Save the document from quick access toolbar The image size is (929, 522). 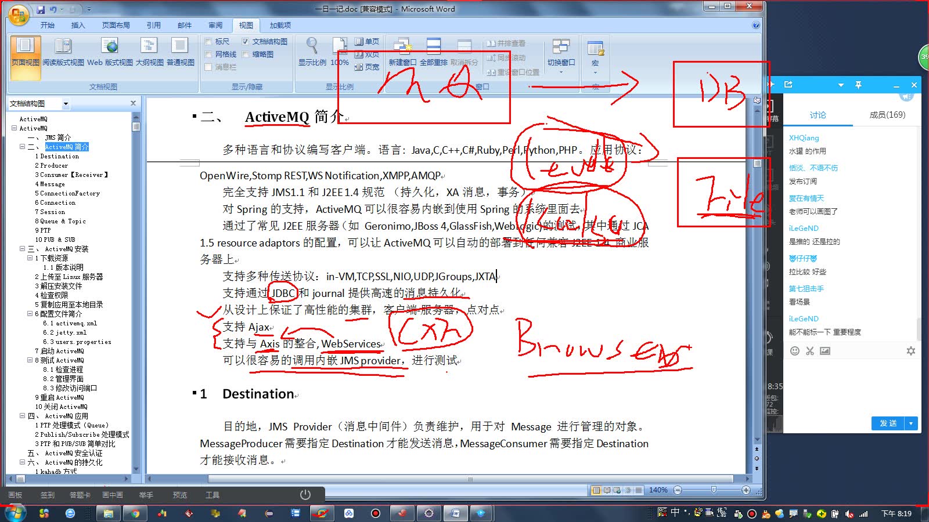[41, 9]
